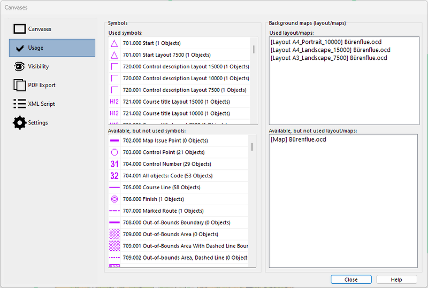Select the Usage checkmark icon
The height and width of the screenshot is (288, 428).
[x=20, y=48]
